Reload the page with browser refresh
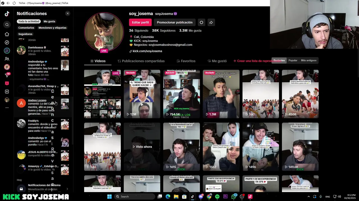Screen dimensions: 359x201 click(14, 3)
